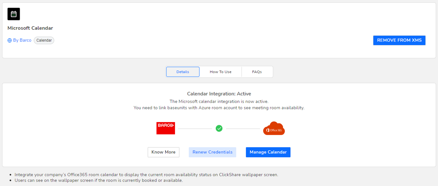Click the 'integration is now active' message
This screenshot has height=186, width=438.
tap(219, 101)
